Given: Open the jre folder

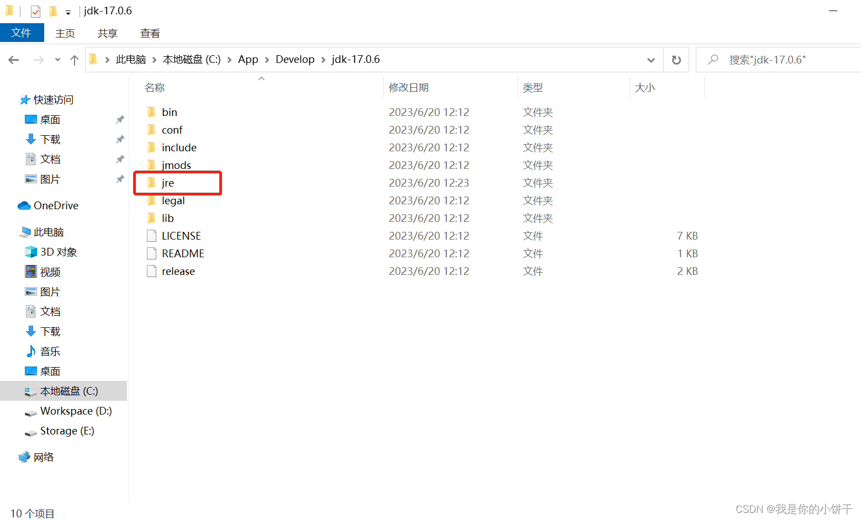Looking at the screenshot, I should coord(168,183).
